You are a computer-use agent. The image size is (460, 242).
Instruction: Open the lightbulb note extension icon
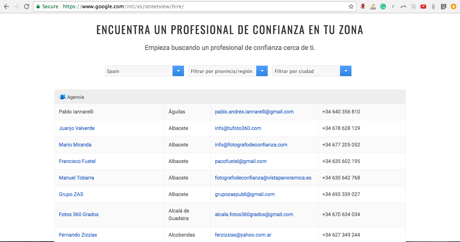(443, 6)
